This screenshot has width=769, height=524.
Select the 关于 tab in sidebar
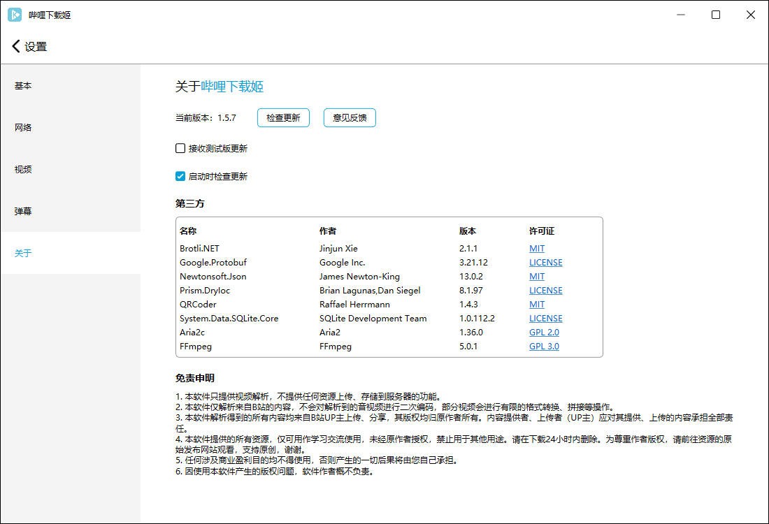[70, 253]
